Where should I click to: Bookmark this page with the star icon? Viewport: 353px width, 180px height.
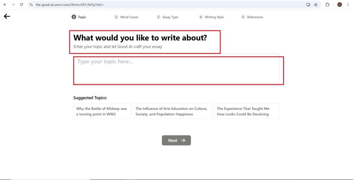coord(316,4)
